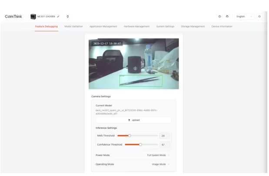
Task: Expand the Operating Mode dropdown
Action: 160,164
